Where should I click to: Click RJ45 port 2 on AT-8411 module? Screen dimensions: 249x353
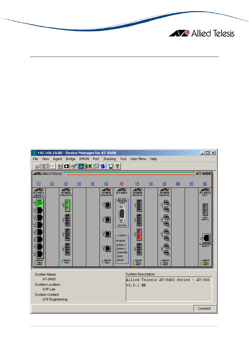(x=40, y=210)
